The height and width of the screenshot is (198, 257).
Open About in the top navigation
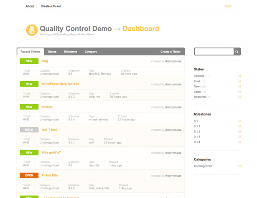[x=30, y=6]
